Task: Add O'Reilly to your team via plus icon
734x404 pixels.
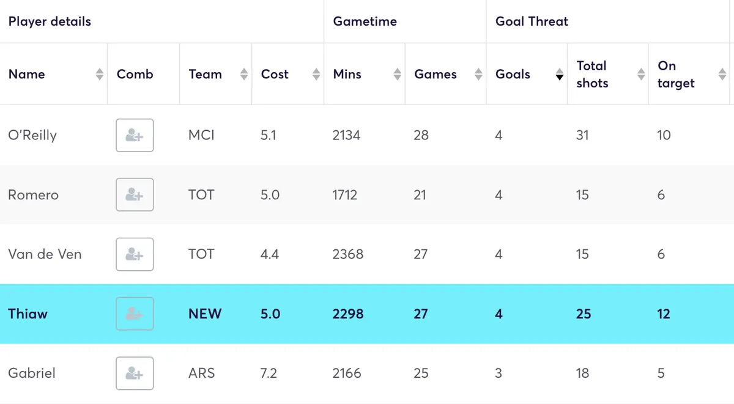Action: tap(135, 135)
